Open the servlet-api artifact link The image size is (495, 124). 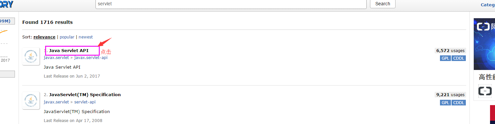tap(85, 102)
